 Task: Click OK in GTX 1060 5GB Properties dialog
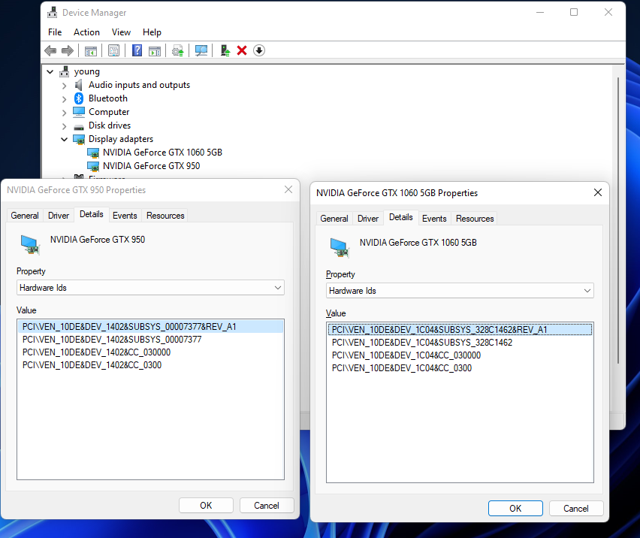[x=515, y=508]
